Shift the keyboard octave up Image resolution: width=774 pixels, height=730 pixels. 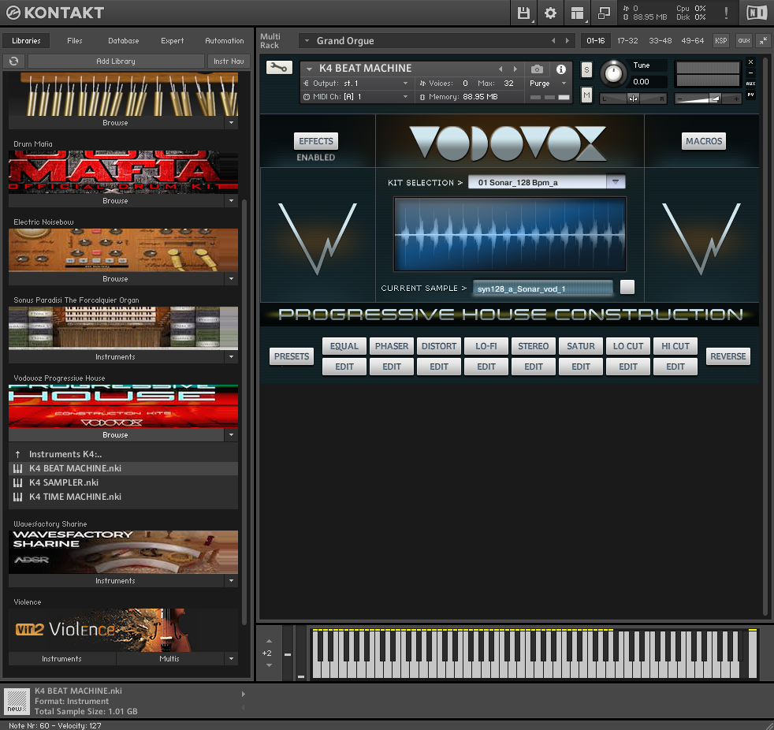(269, 641)
